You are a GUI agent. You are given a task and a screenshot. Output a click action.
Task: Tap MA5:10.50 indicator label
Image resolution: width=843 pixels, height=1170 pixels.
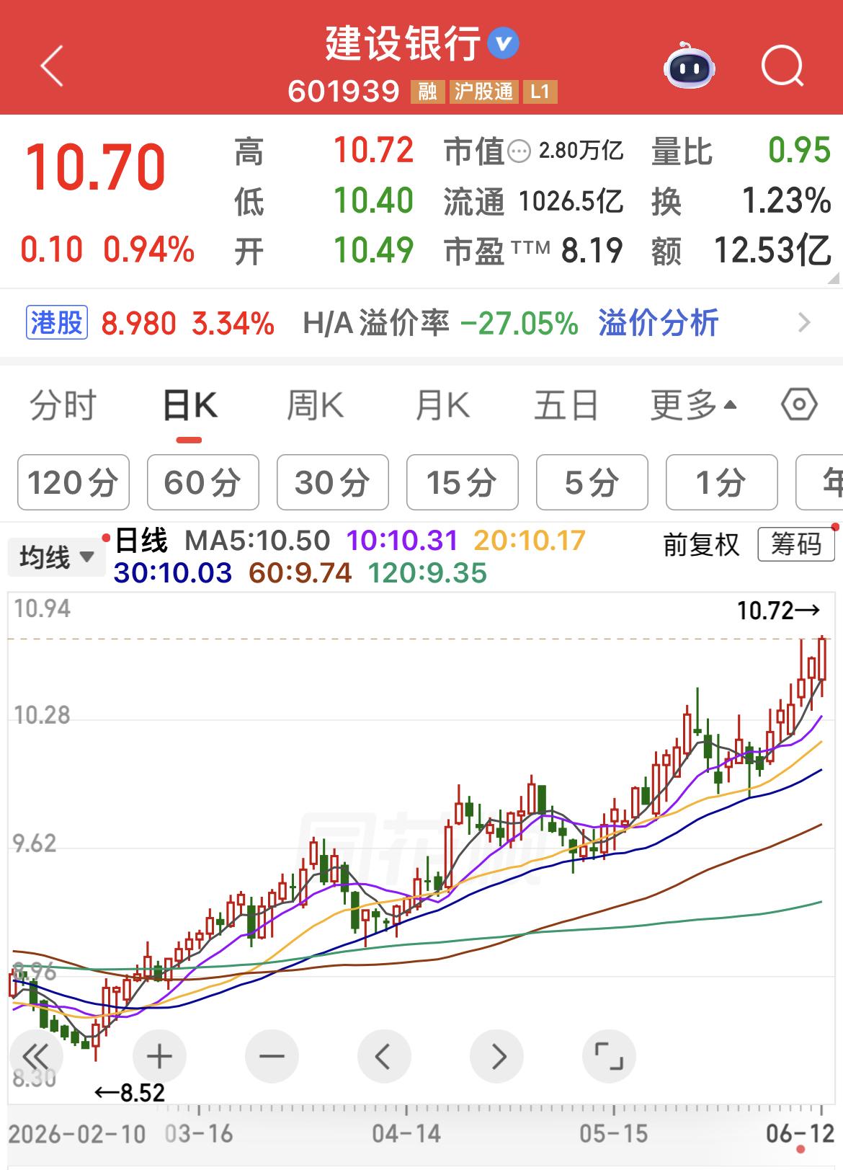(x=257, y=540)
